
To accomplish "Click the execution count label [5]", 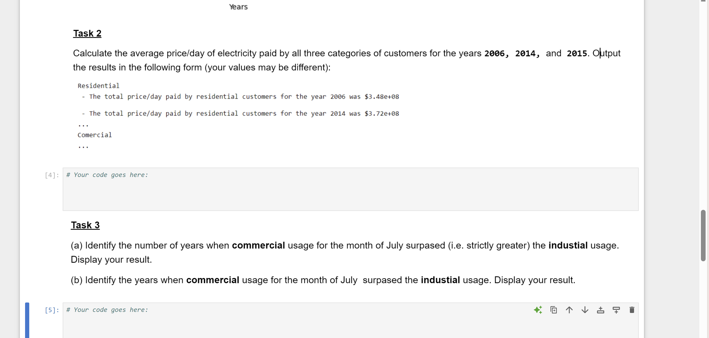I will [x=52, y=310].
